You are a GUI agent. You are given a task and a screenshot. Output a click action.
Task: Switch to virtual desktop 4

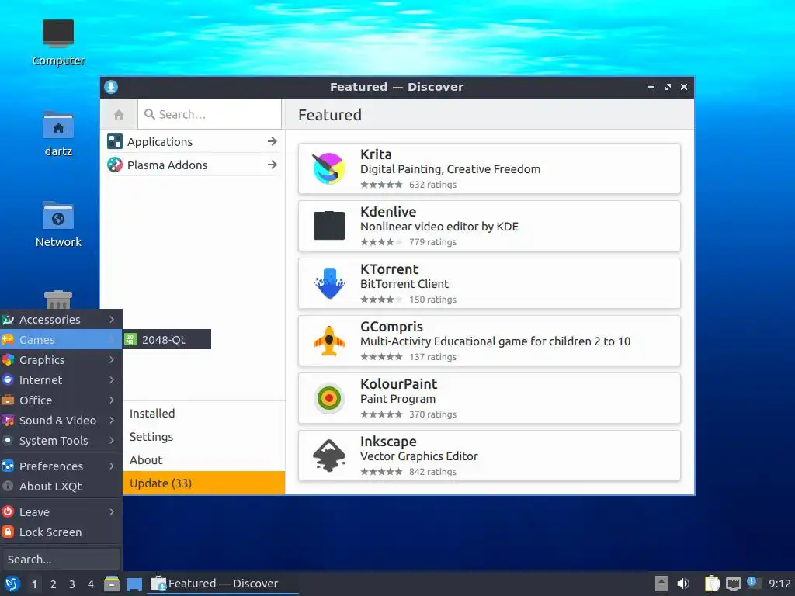91,584
